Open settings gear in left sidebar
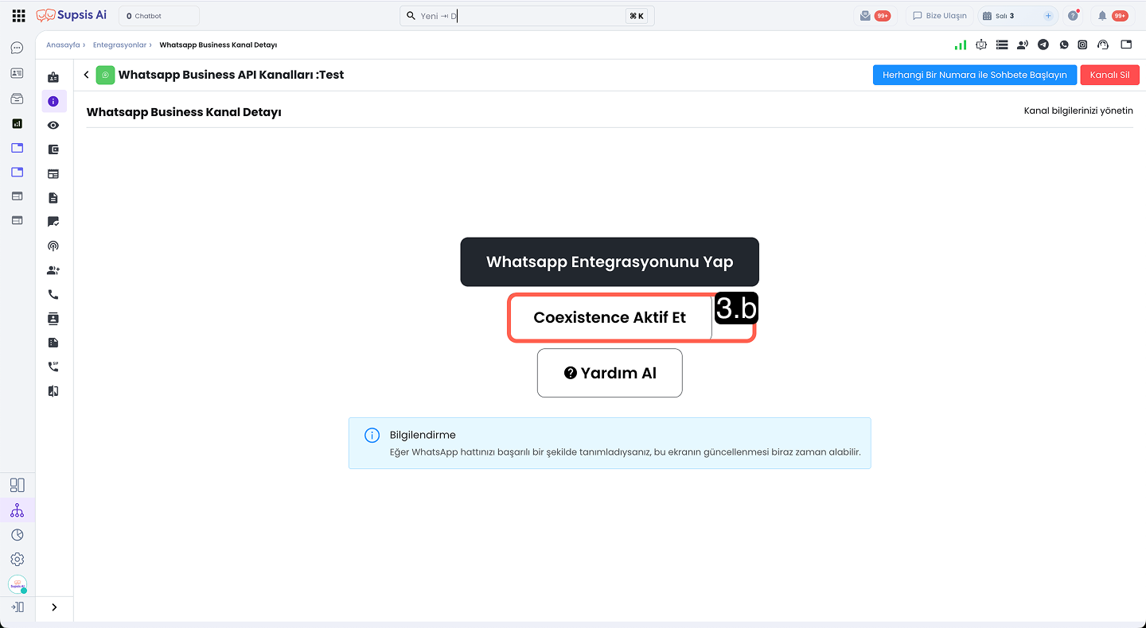The height and width of the screenshot is (628, 1146). click(x=17, y=560)
